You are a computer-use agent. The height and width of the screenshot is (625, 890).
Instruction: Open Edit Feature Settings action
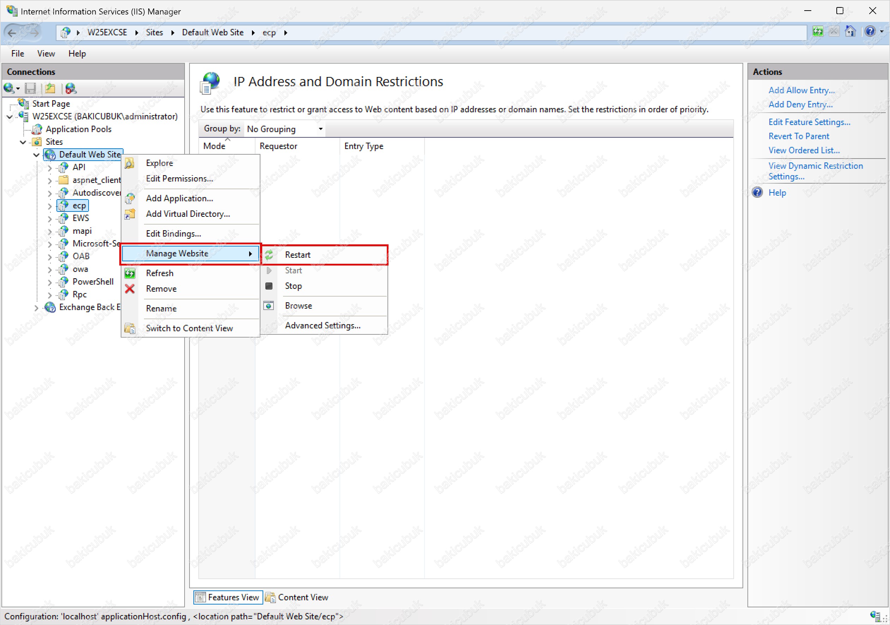(809, 122)
